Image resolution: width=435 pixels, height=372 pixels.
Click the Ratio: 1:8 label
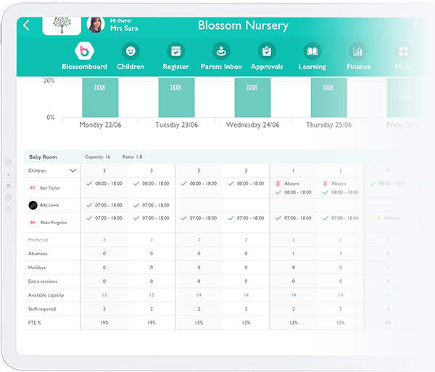pos(133,157)
